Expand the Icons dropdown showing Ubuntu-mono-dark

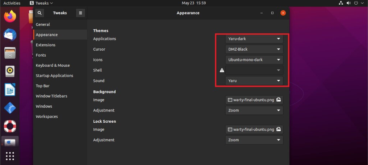(x=254, y=60)
